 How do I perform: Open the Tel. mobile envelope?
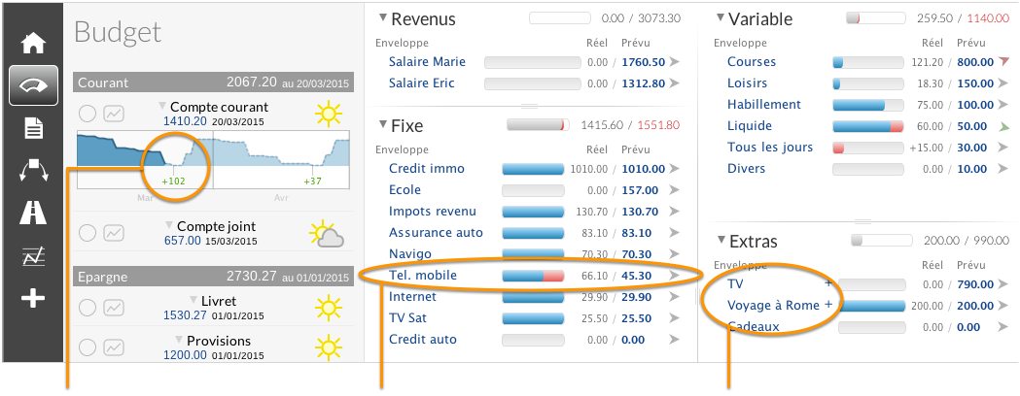tap(423, 276)
